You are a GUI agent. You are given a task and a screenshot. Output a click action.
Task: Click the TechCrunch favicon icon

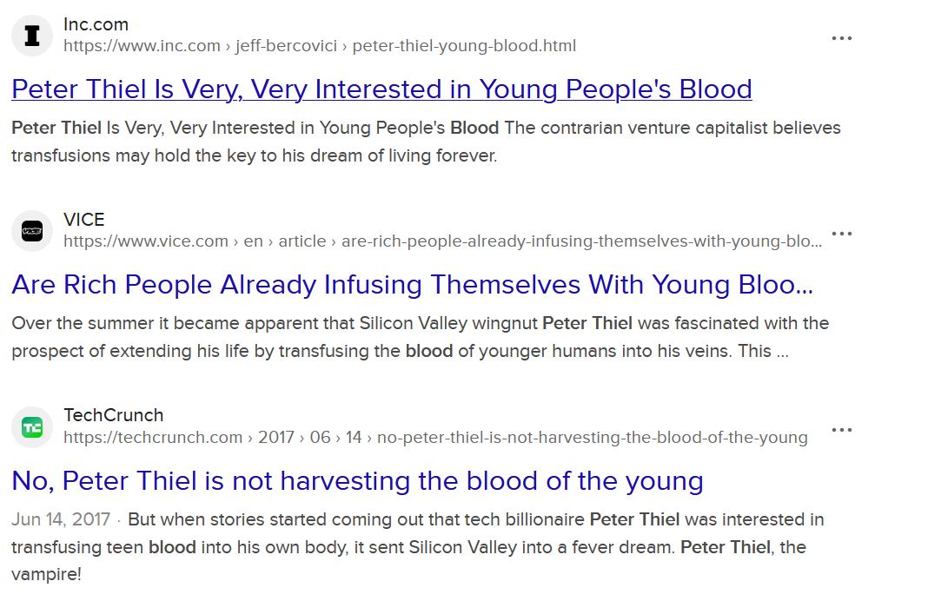[32, 427]
